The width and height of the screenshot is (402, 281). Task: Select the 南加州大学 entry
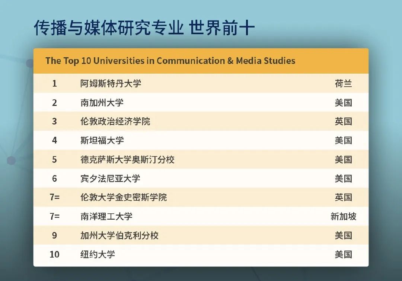[102, 103]
